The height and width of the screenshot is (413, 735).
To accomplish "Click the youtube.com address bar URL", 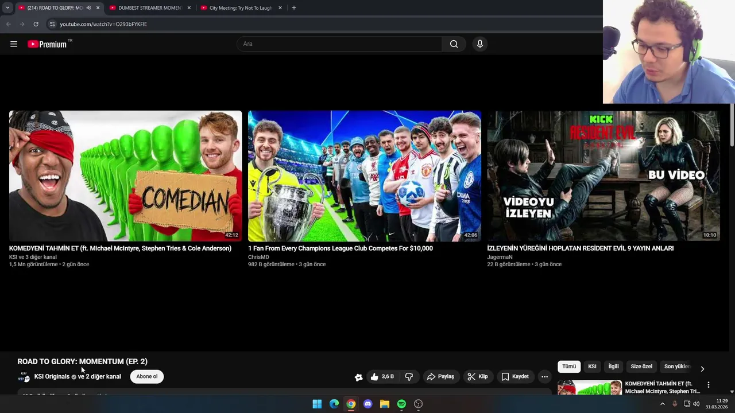I will coord(103,24).
